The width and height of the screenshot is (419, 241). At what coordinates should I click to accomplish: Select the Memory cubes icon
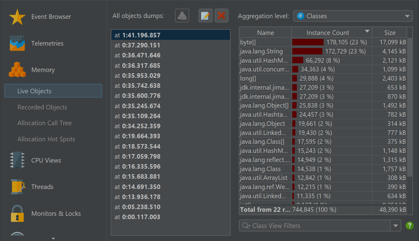point(17,70)
